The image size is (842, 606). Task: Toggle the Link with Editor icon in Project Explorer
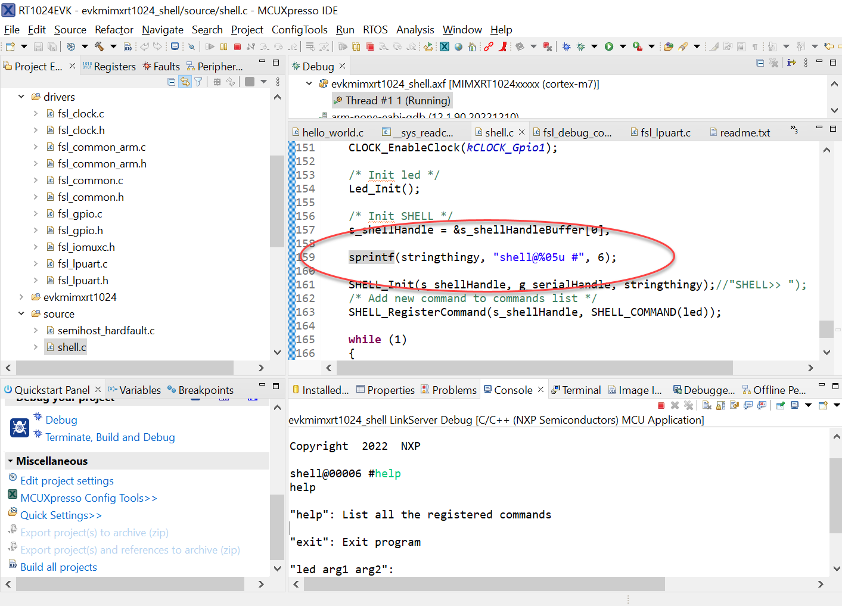point(185,82)
